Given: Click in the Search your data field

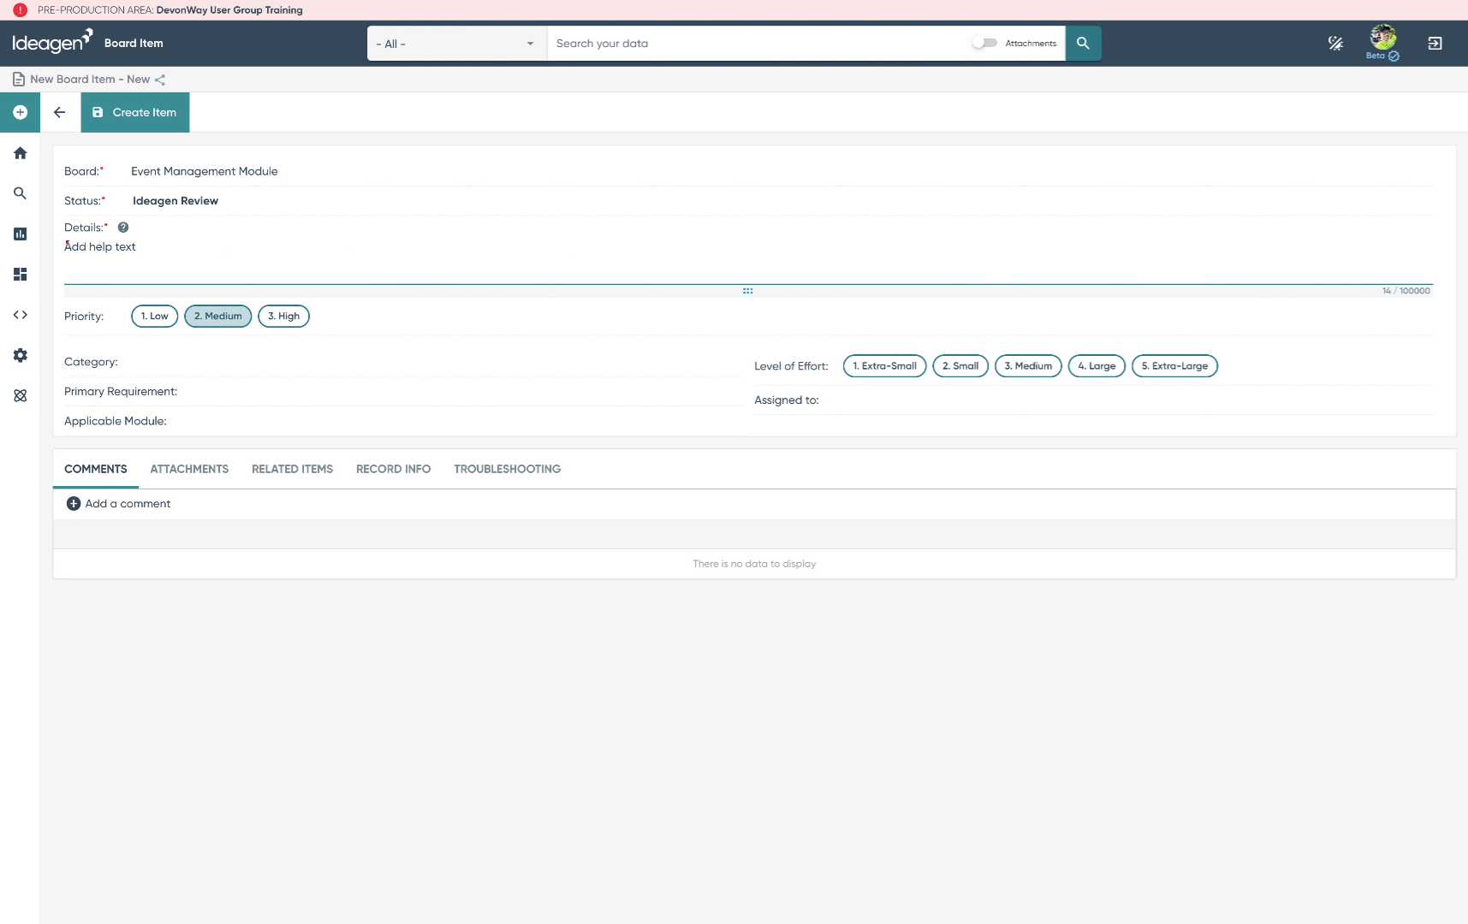Looking at the screenshot, I should click(x=758, y=44).
